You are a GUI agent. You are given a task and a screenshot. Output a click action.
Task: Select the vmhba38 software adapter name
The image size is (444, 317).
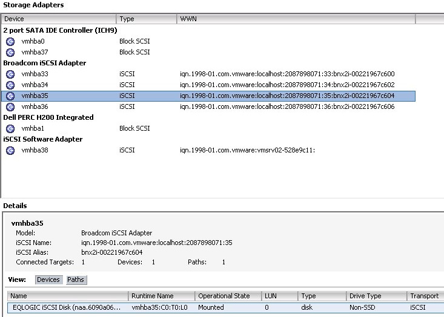35,150
